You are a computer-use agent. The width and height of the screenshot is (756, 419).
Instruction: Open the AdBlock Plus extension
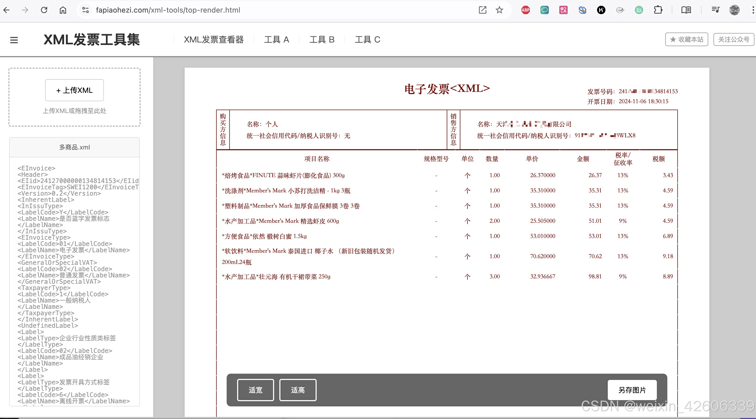point(525,10)
